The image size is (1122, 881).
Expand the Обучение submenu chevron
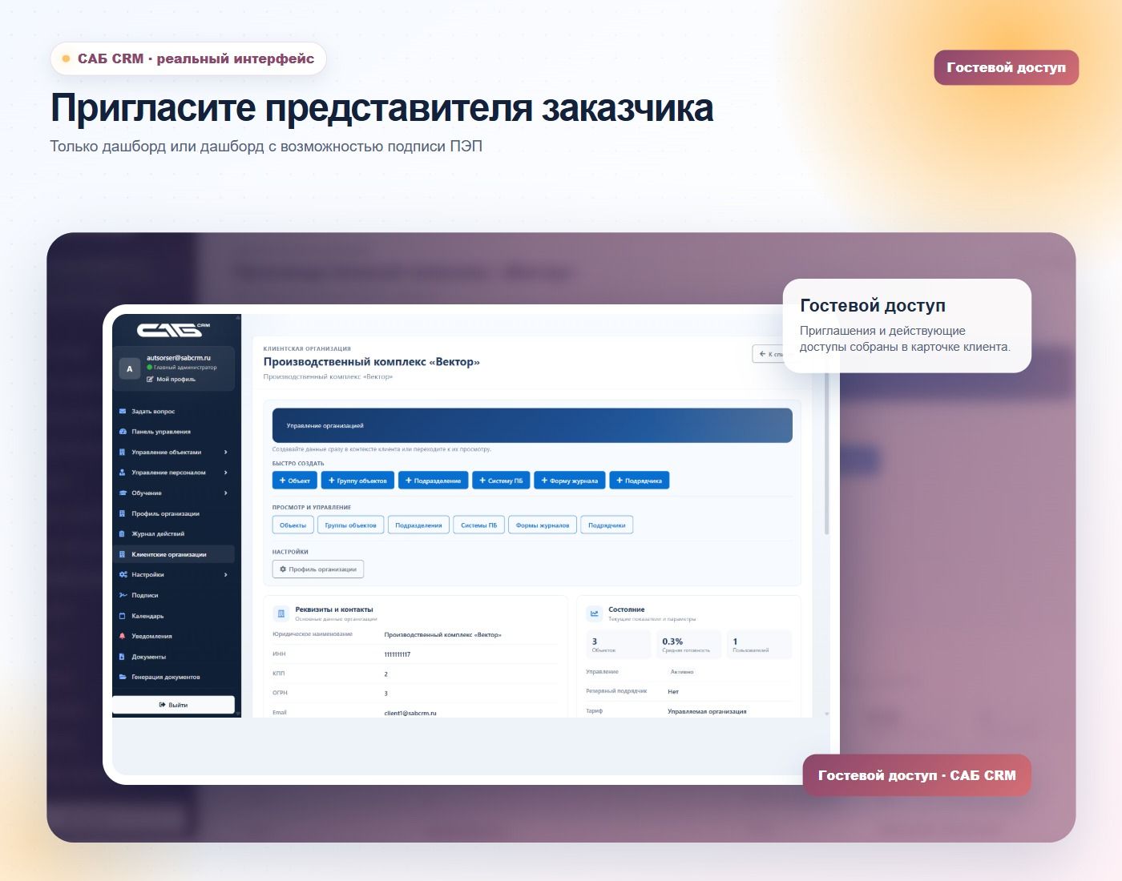[x=226, y=493]
